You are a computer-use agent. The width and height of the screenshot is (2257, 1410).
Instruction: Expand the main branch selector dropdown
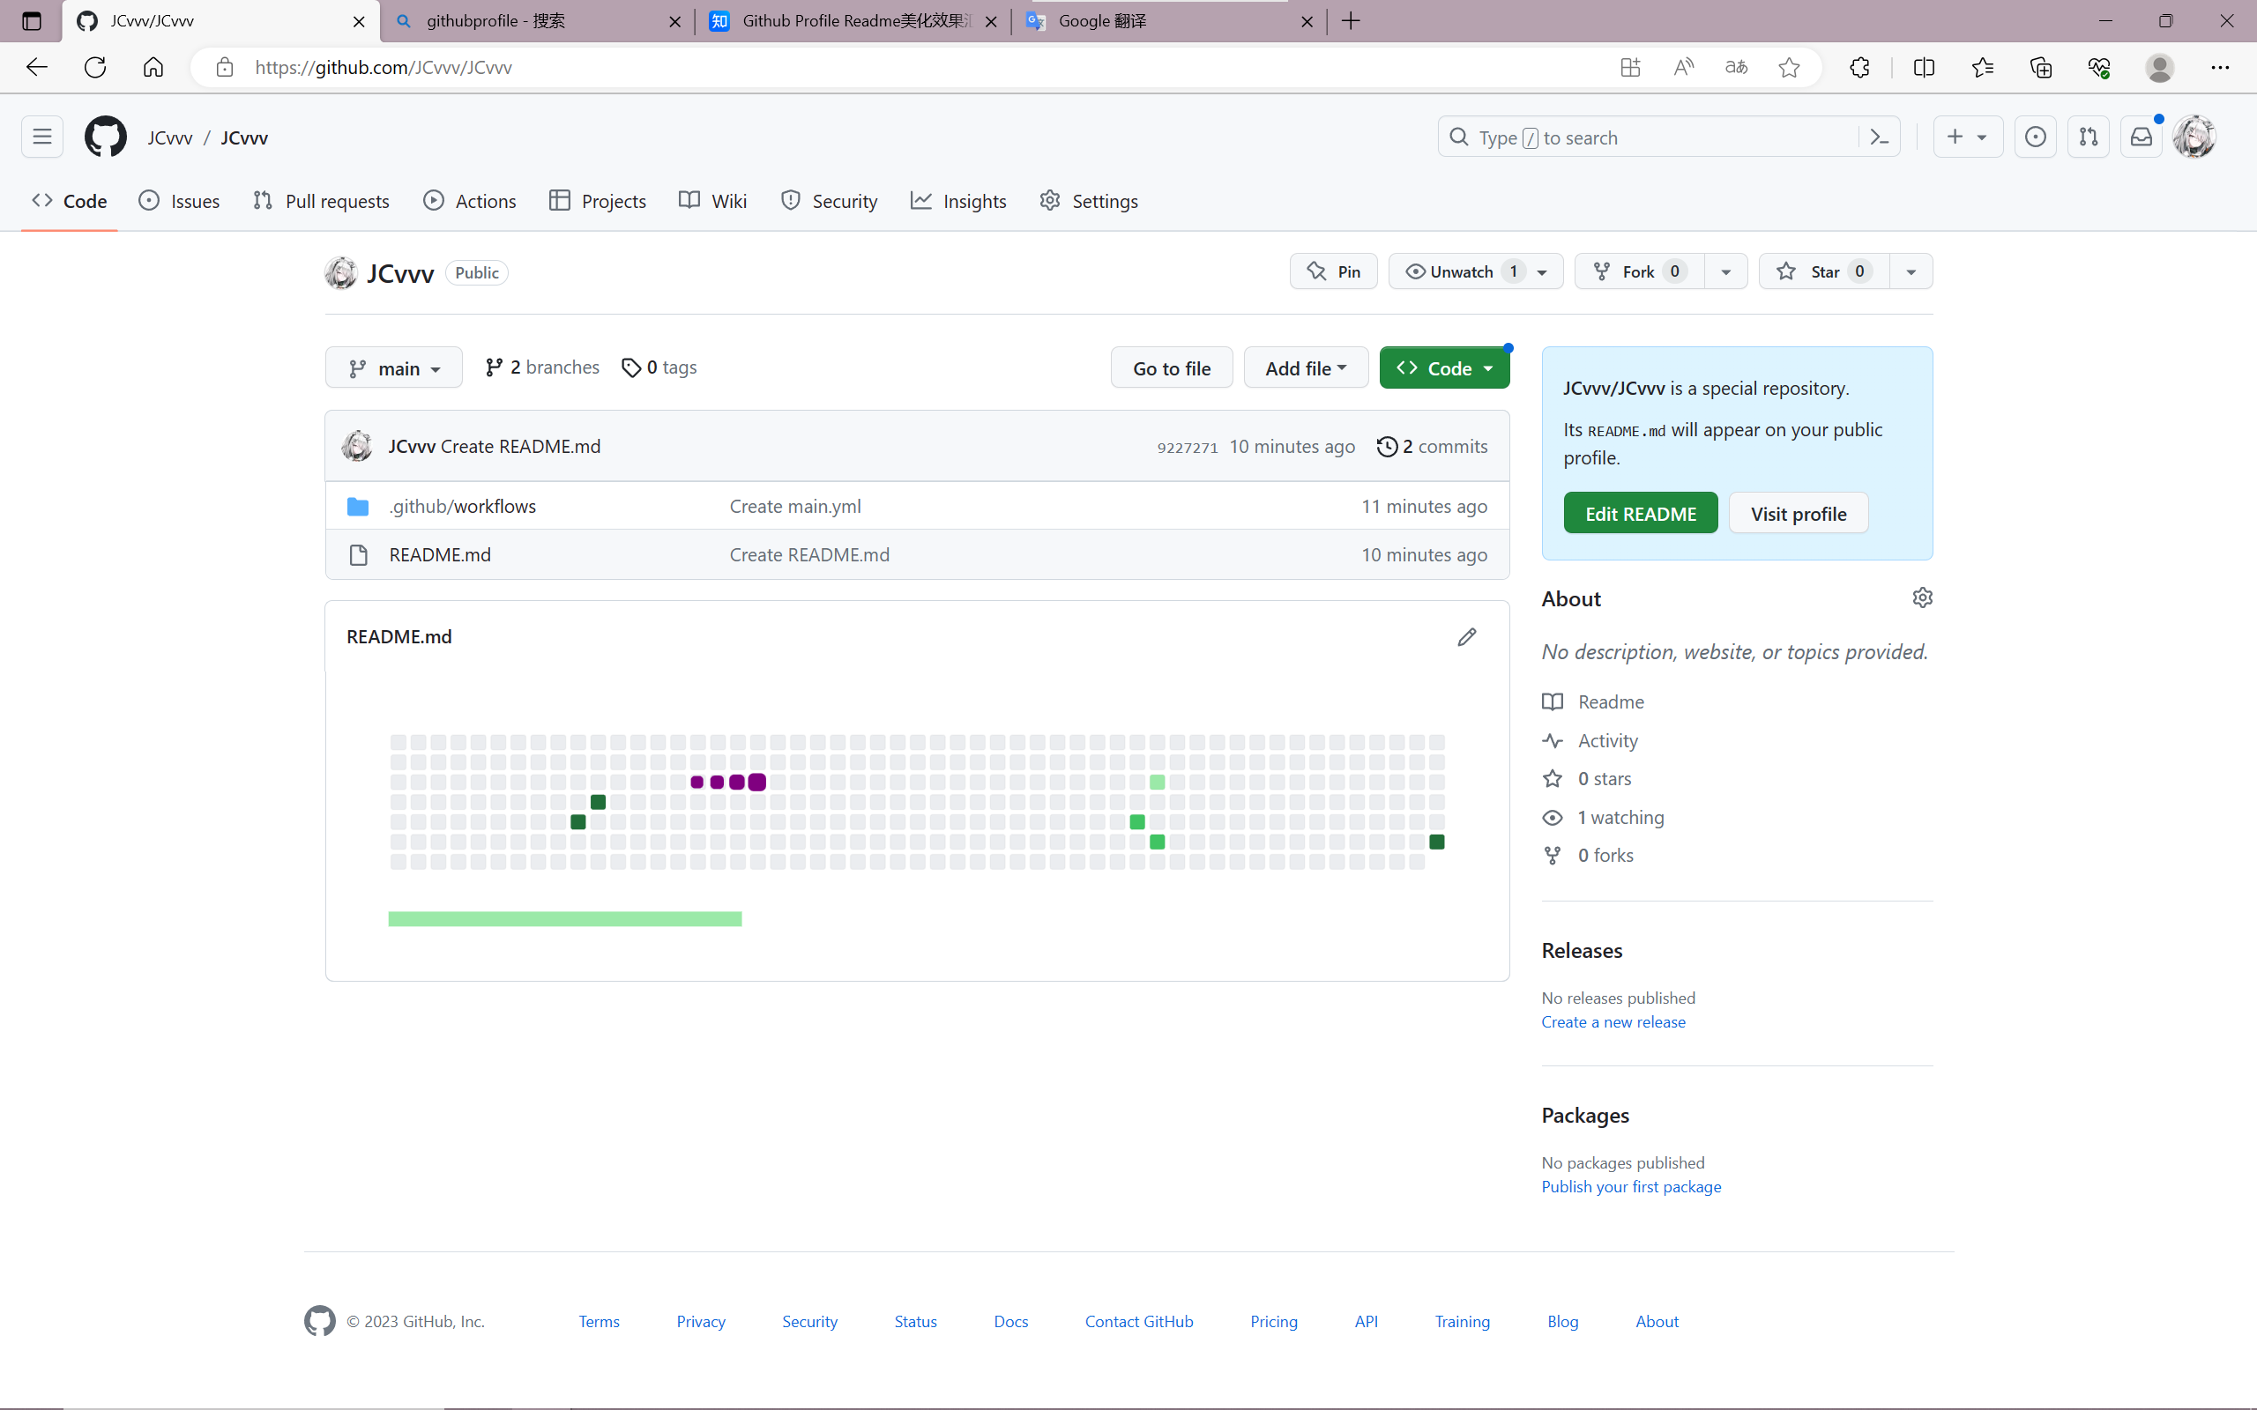[393, 368]
